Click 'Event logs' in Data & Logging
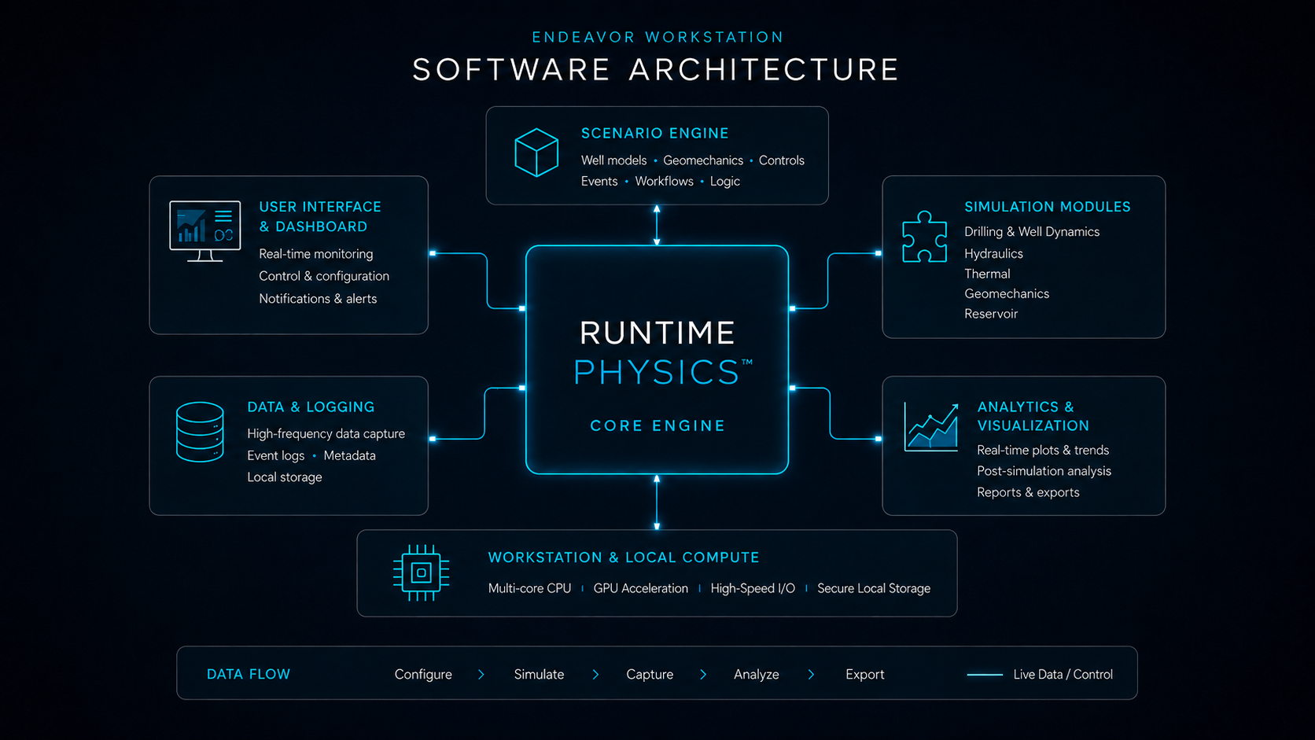Viewport: 1315px width, 740px height. tap(275, 456)
